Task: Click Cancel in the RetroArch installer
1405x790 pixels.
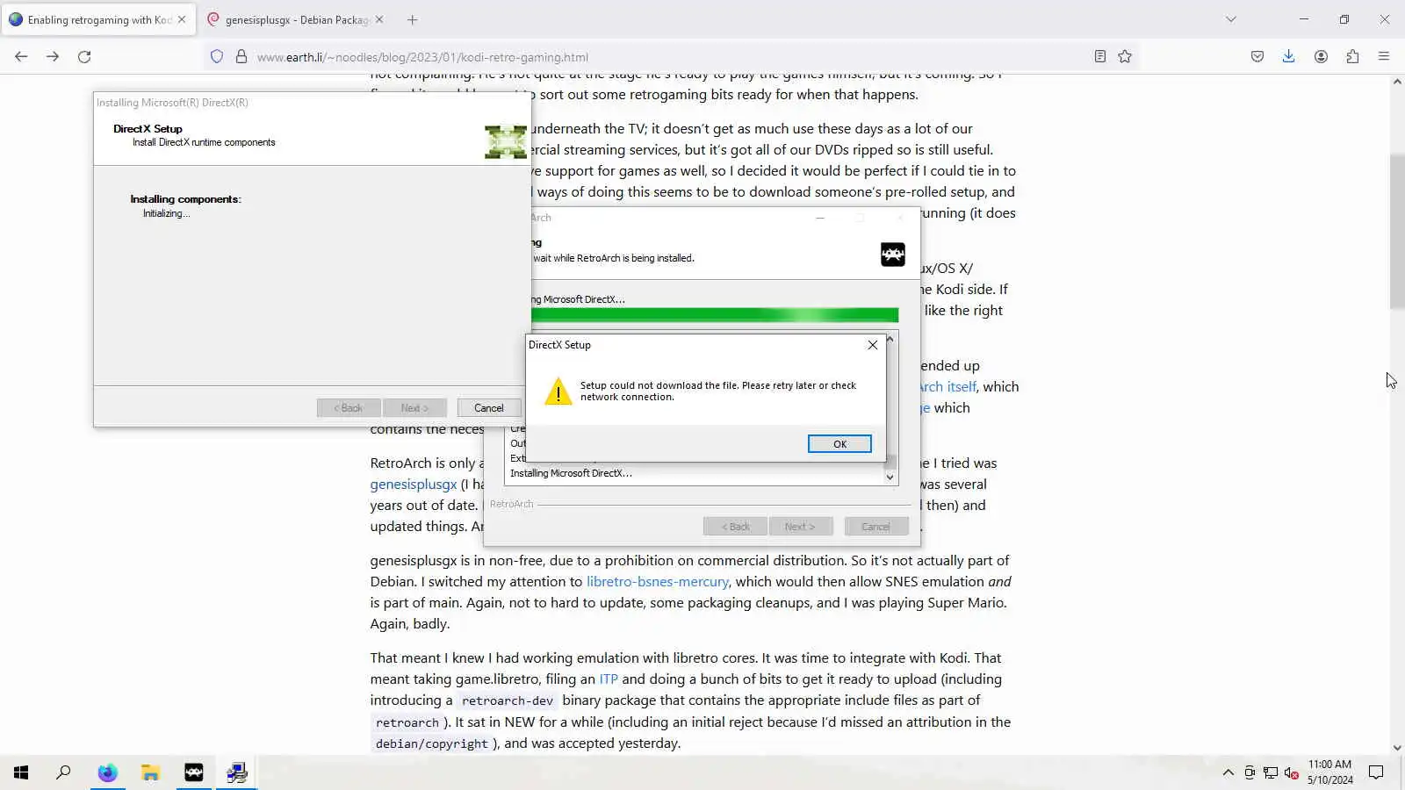Action: click(875, 527)
